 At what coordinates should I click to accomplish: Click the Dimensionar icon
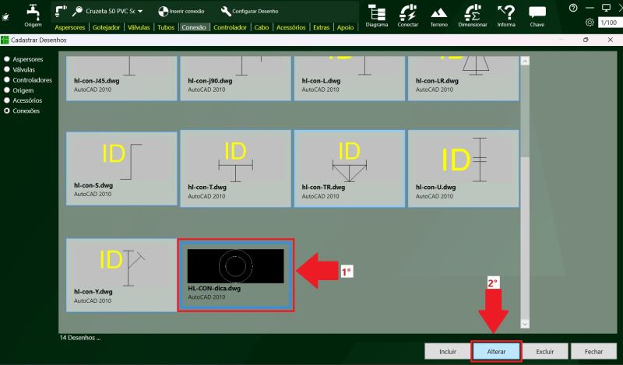tap(471, 12)
